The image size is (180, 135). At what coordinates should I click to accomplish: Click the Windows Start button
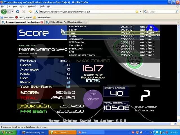[x=7, y=132]
